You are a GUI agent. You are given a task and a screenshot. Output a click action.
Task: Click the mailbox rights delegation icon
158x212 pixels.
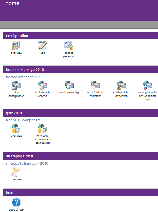coord(121,85)
